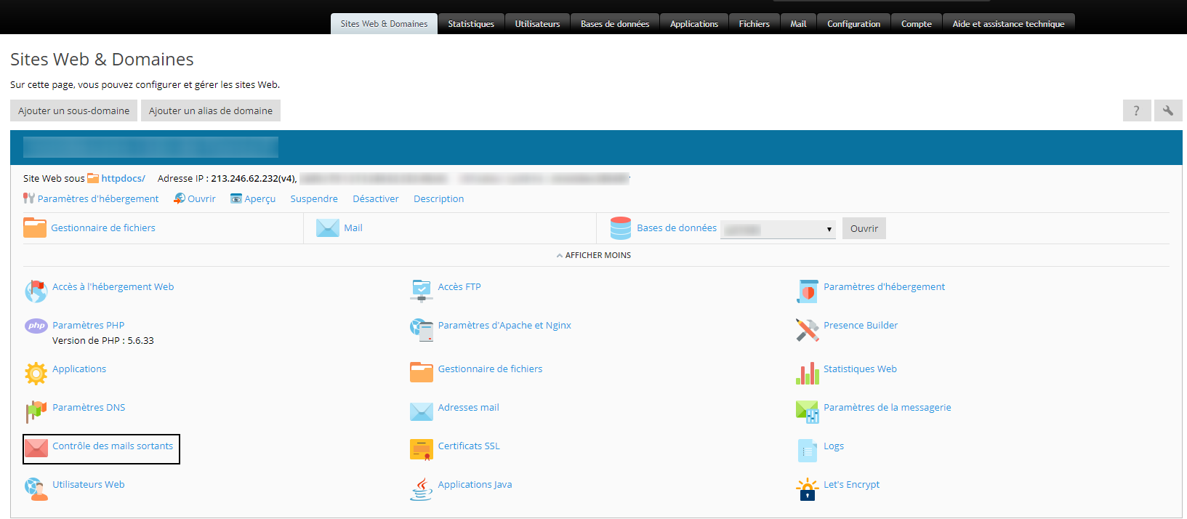
Task: Open the Utilisateurs Web user icon
Action: (x=36, y=489)
